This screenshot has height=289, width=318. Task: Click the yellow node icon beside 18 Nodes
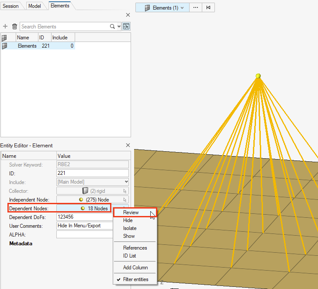click(x=83, y=208)
